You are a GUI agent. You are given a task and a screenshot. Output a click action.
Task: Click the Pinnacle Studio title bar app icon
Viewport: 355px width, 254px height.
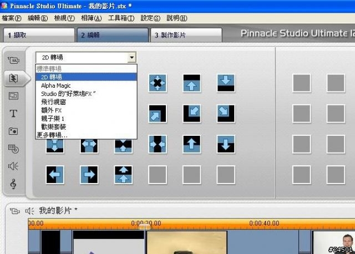click(4, 6)
